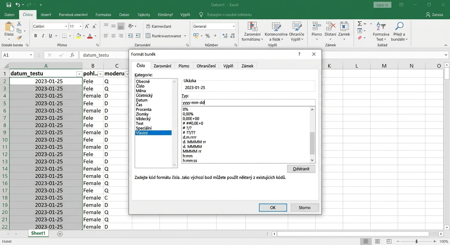Select Měna in the category list
The width and height of the screenshot is (450, 245).
(141, 91)
